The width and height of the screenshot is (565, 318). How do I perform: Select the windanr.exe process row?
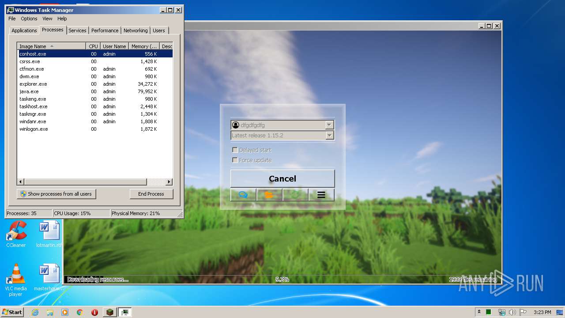(x=95, y=121)
